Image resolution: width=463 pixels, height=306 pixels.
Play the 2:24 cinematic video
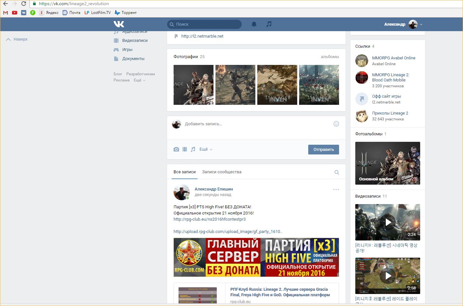click(388, 222)
